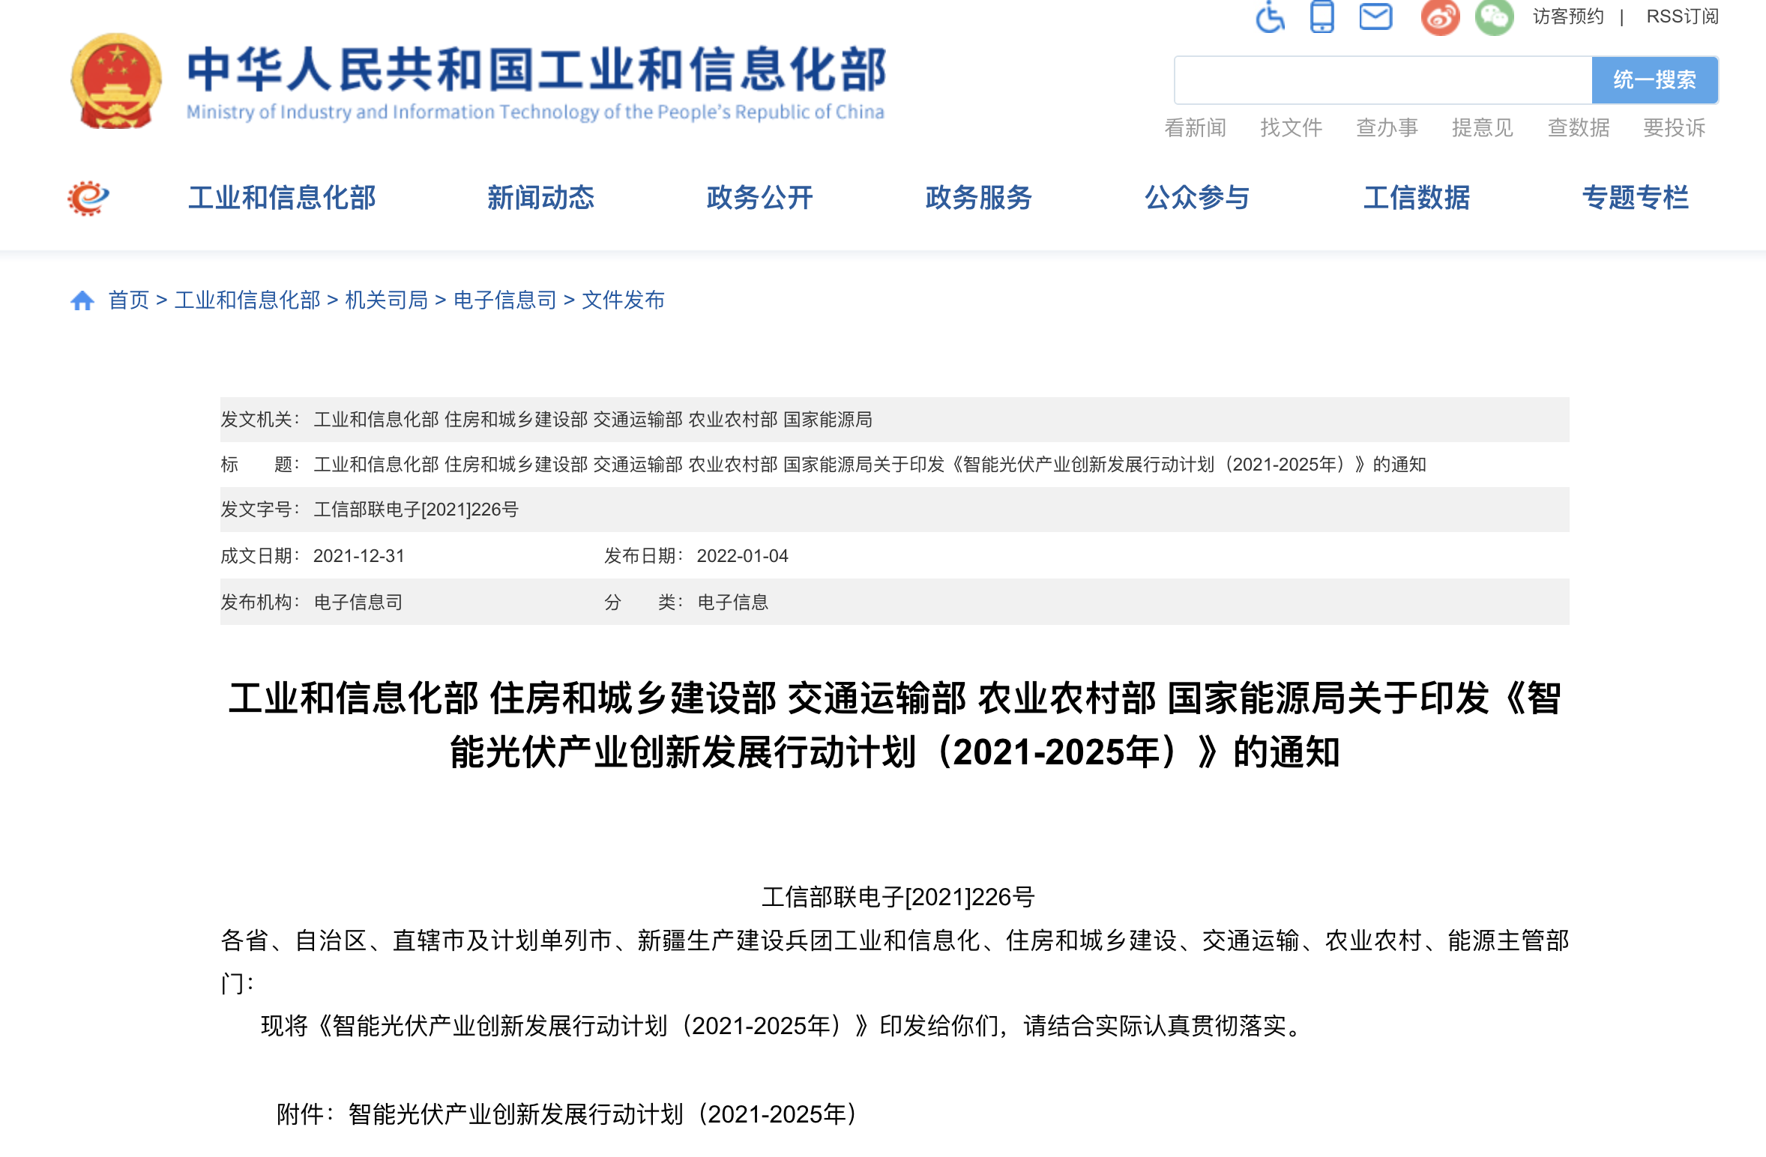Click the 附件 attachment line
The image size is (1766, 1157).
tap(567, 1114)
